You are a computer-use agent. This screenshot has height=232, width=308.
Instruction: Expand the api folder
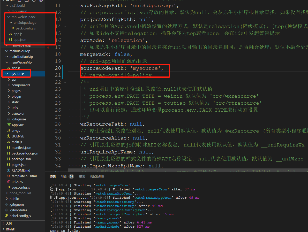pos(9,80)
